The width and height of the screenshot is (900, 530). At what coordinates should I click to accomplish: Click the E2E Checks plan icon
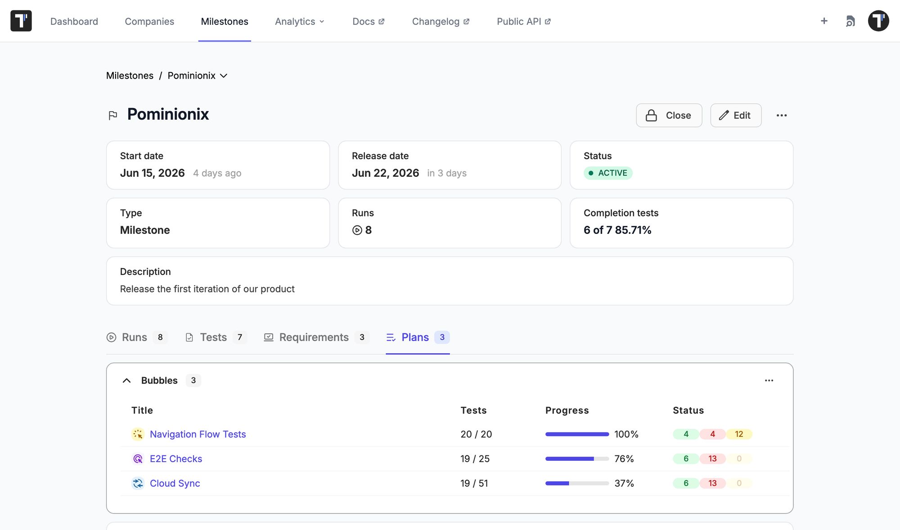(x=138, y=459)
